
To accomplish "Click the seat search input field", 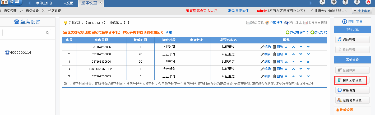I will [x=24, y=33].
